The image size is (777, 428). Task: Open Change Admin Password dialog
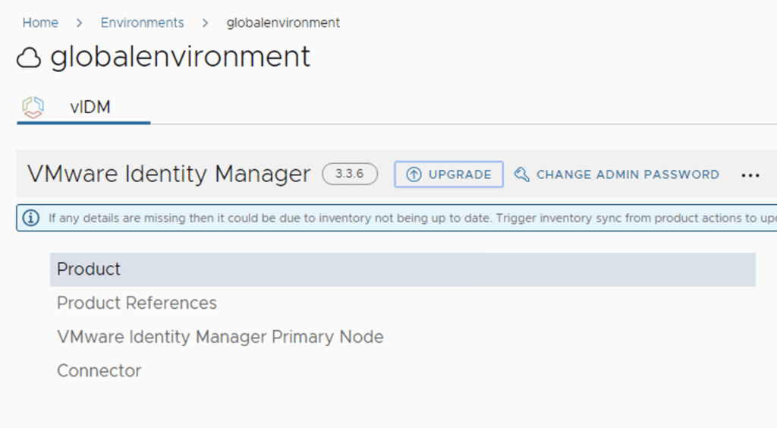pyautogui.click(x=616, y=175)
